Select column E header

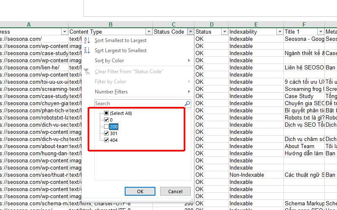pos(256,24)
